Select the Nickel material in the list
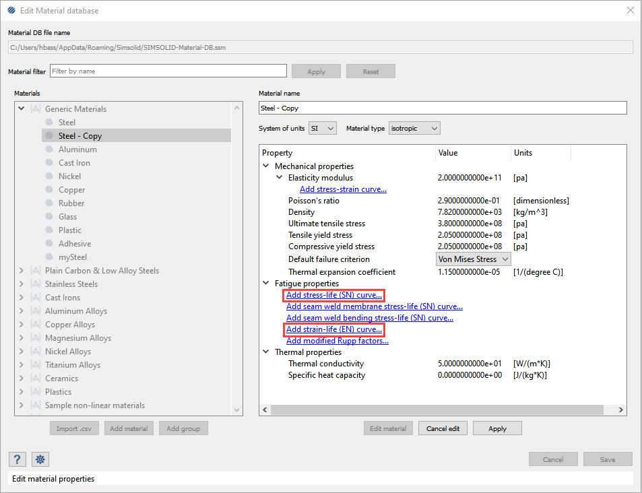642x493 pixels. (x=69, y=176)
